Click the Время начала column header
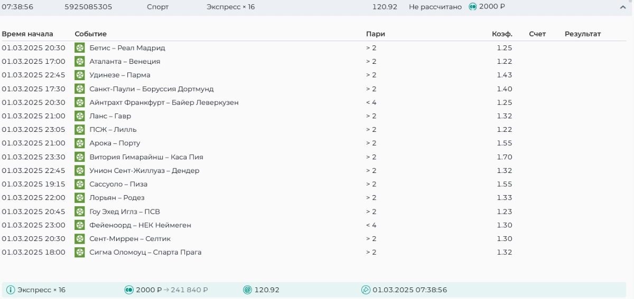The image size is (634, 299). pyautogui.click(x=27, y=34)
